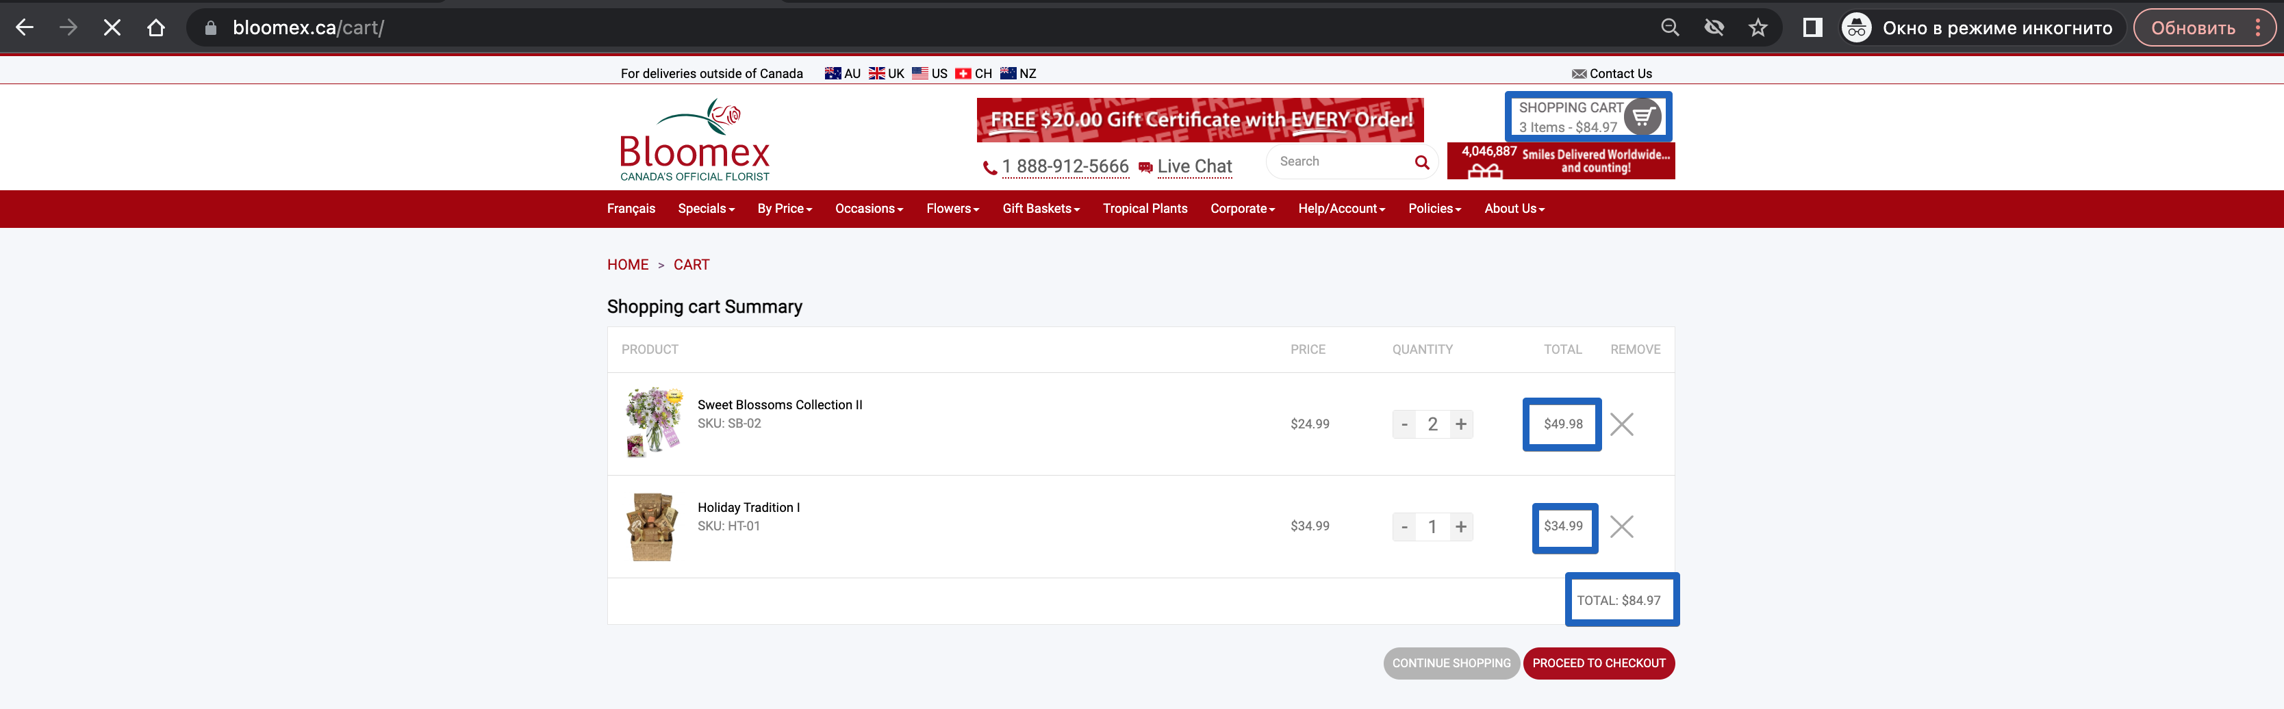Click SKU: HT-01 text
The height and width of the screenshot is (709, 2284).
point(728,526)
